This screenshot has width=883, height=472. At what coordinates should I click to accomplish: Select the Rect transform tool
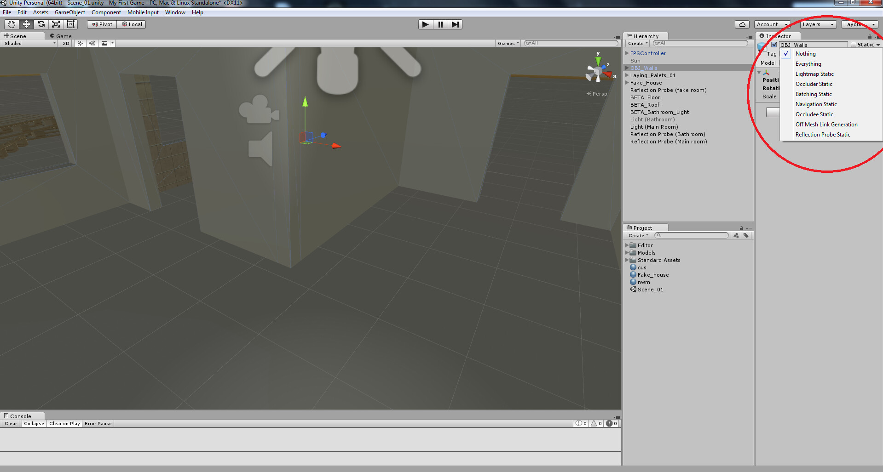70,24
